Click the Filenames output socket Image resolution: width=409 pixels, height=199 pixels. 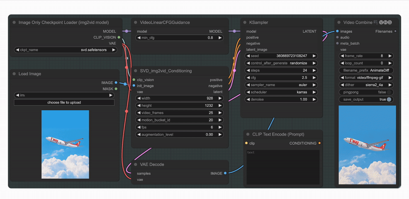point(395,31)
